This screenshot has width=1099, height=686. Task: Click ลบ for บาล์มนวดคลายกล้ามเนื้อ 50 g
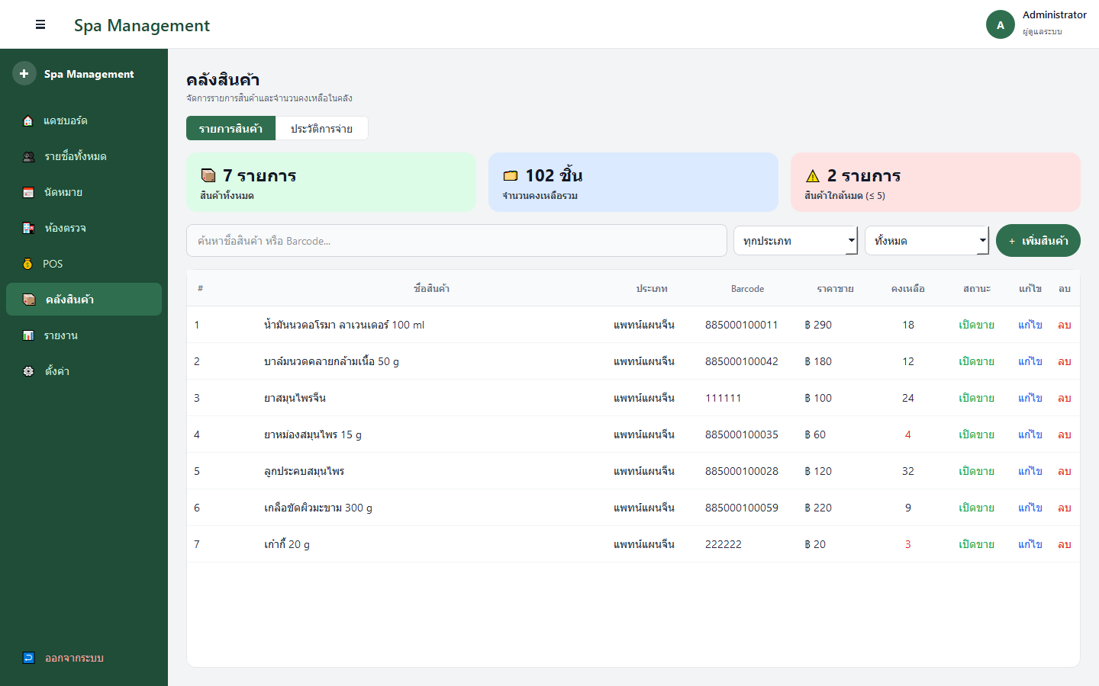click(x=1065, y=361)
